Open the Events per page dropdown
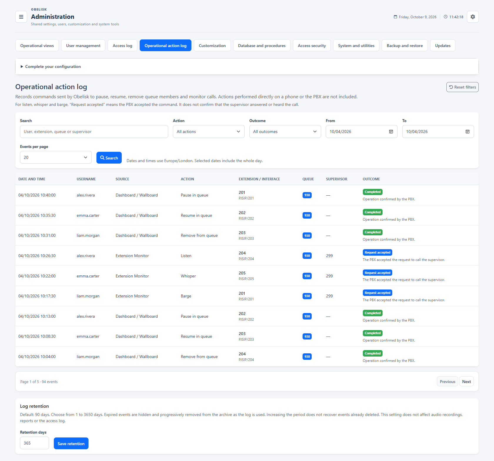494x461 pixels. (56, 157)
